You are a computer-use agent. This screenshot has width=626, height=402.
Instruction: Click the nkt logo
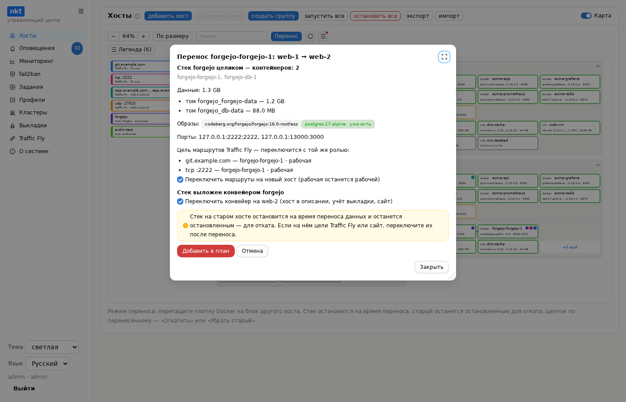point(16,11)
